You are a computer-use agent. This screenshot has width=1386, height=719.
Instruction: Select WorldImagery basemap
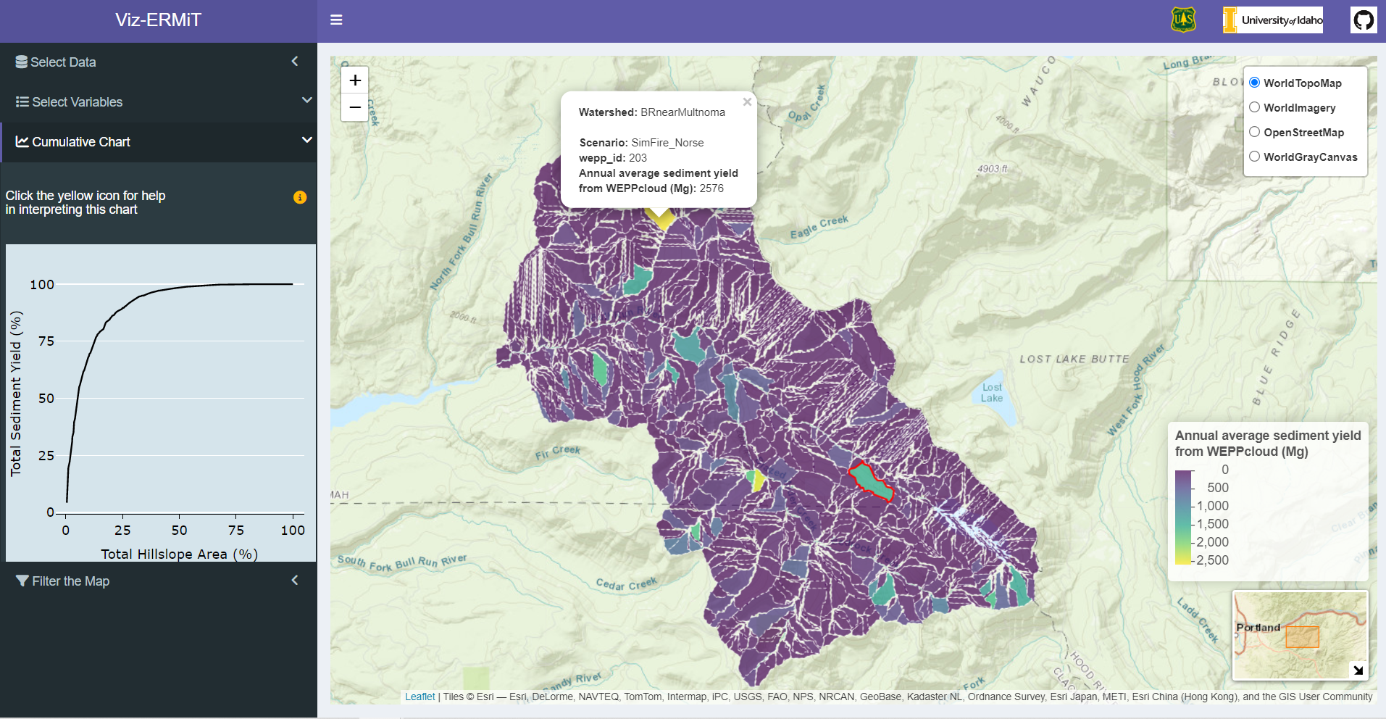1254,107
